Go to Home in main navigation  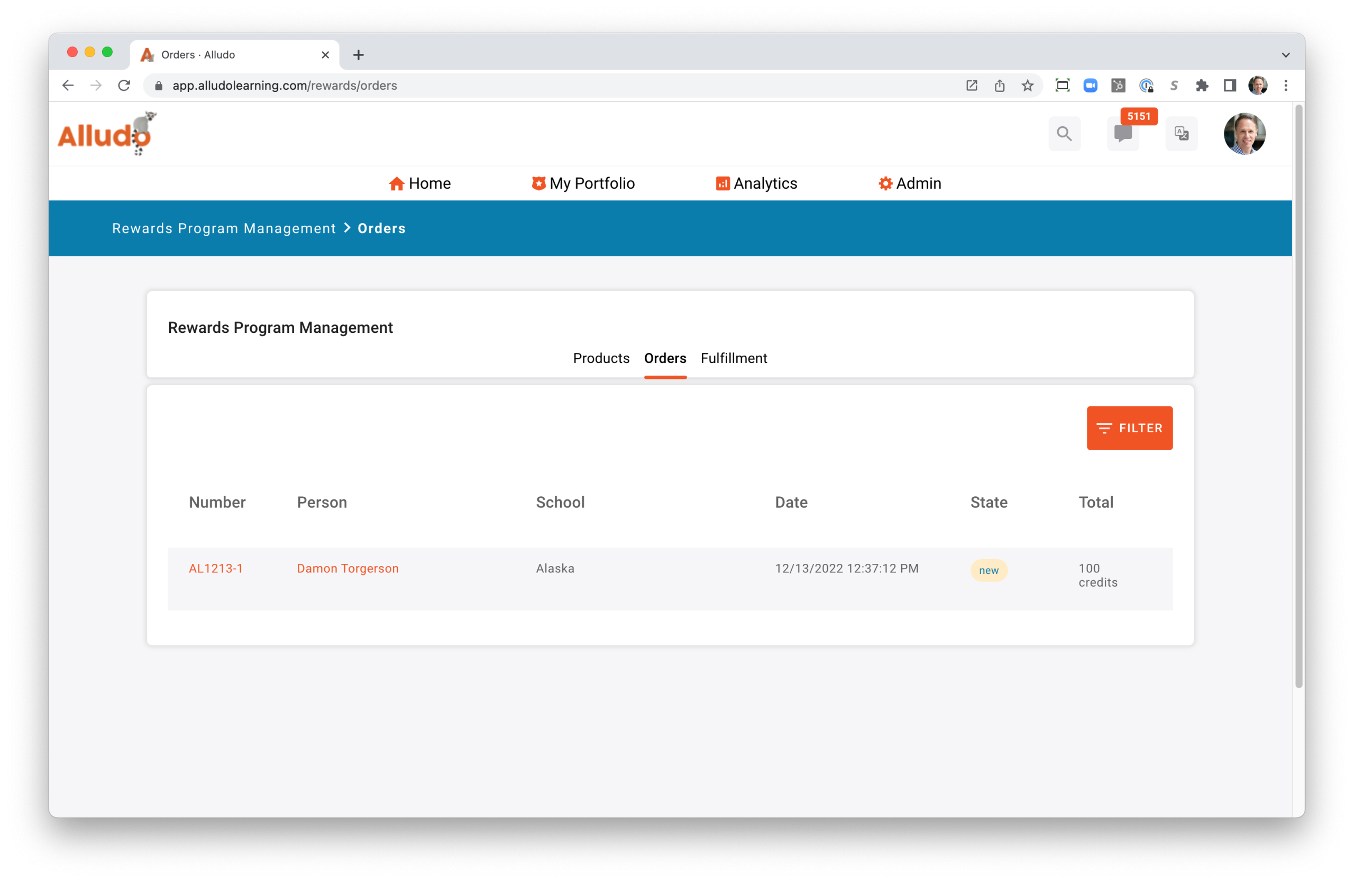[419, 183]
